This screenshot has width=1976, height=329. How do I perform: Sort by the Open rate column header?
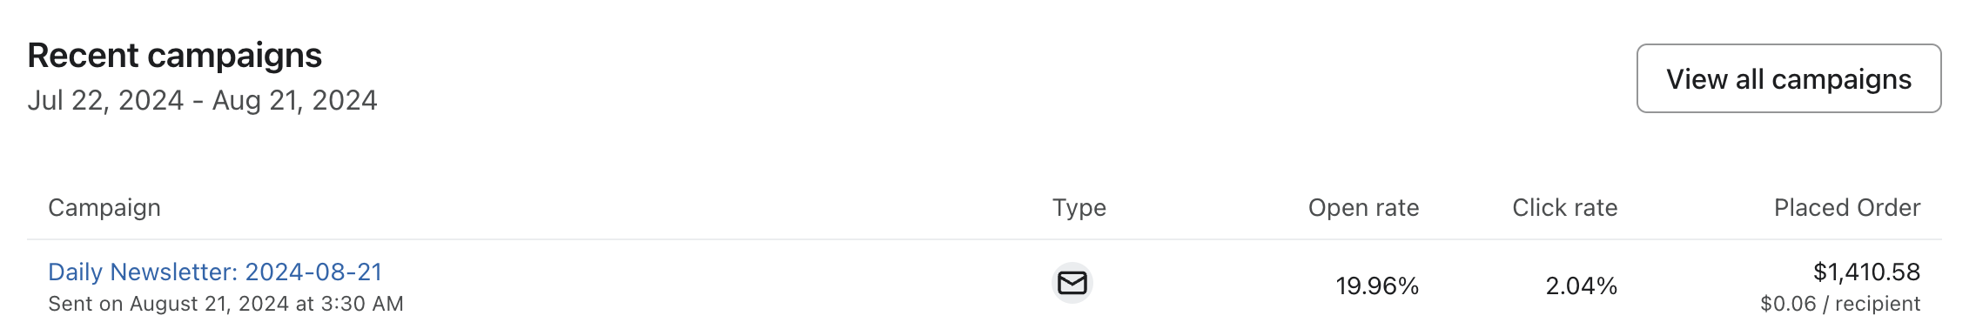(1363, 207)
